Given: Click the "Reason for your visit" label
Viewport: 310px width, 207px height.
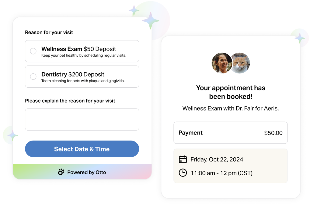Looking at the screenshot, I should pyautogui.click(x=49, y=33).
